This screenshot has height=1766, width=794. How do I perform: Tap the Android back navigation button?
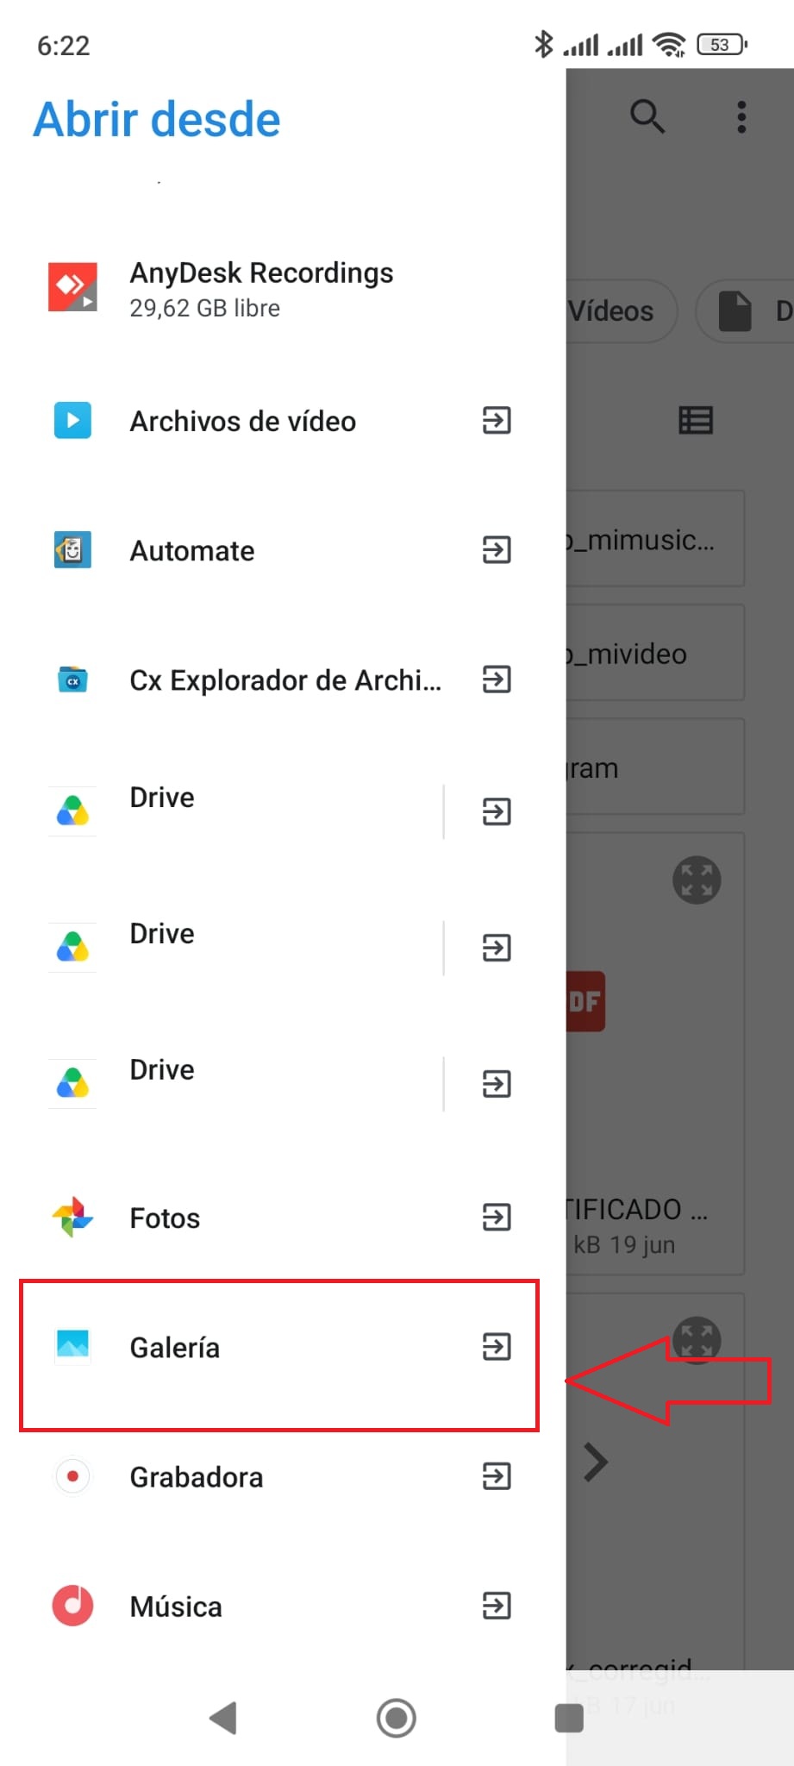pyautogui.click(x=223, y=1718)
